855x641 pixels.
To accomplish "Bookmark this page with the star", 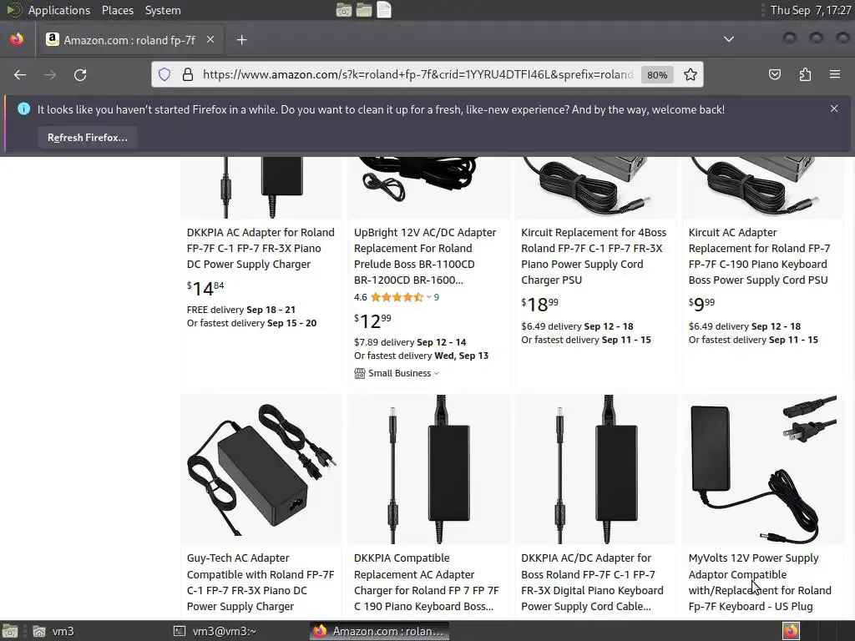I will (691, 74).
